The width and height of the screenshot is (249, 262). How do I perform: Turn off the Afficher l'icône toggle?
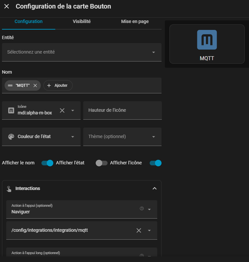[x=155, y=163]
